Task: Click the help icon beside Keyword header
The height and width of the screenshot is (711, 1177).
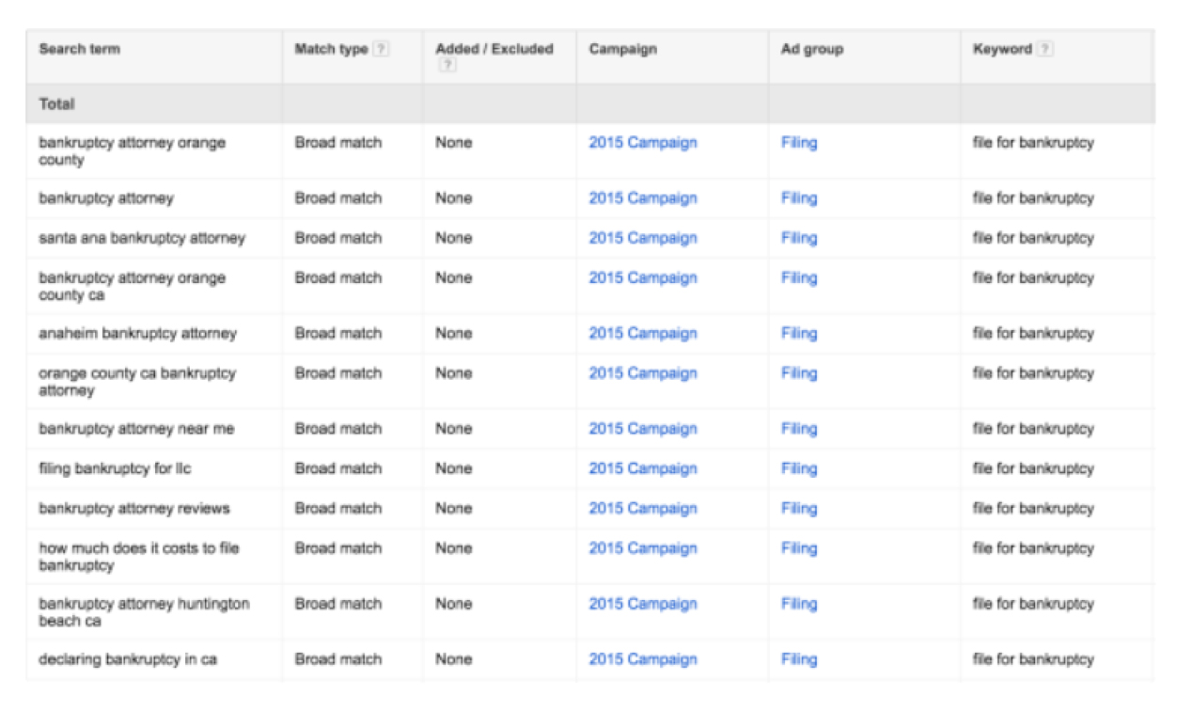Action: click(x=1044, y=50)
